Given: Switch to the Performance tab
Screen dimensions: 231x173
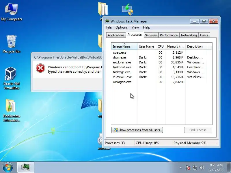Looking at the screenshot, I should pos(169,35).
